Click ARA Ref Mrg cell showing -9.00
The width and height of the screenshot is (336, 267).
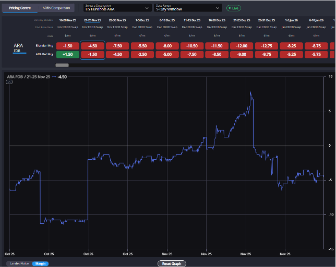tap(242, 55)
